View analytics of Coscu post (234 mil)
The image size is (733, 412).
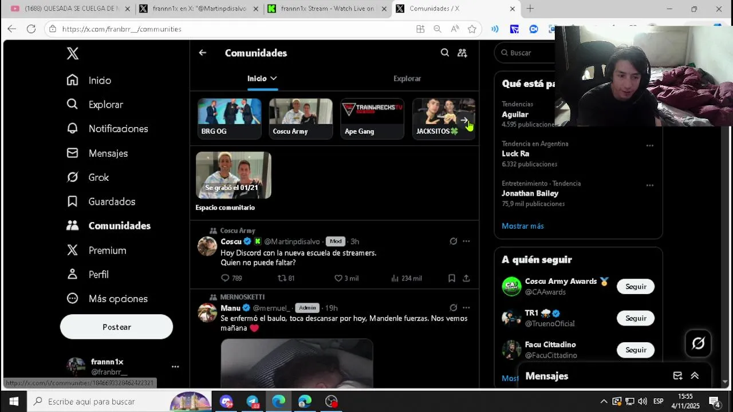click(406, 278)
